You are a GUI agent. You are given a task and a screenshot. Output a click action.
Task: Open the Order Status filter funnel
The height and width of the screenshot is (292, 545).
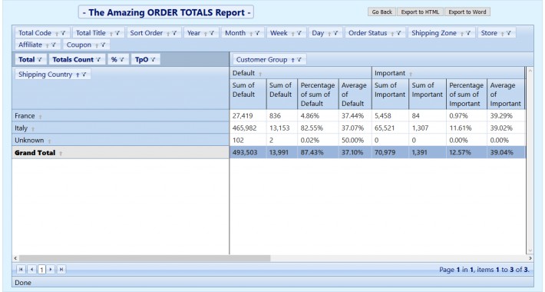[x=398, y=33]
